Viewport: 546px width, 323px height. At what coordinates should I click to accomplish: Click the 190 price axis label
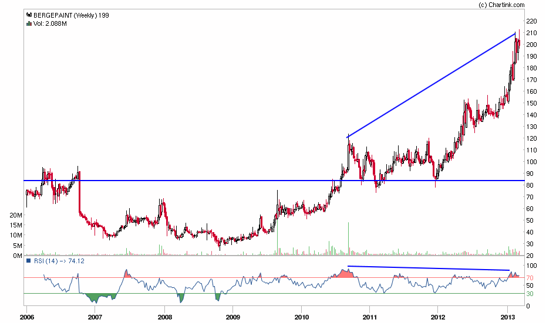pyautogui.click(x=532, y=56)
